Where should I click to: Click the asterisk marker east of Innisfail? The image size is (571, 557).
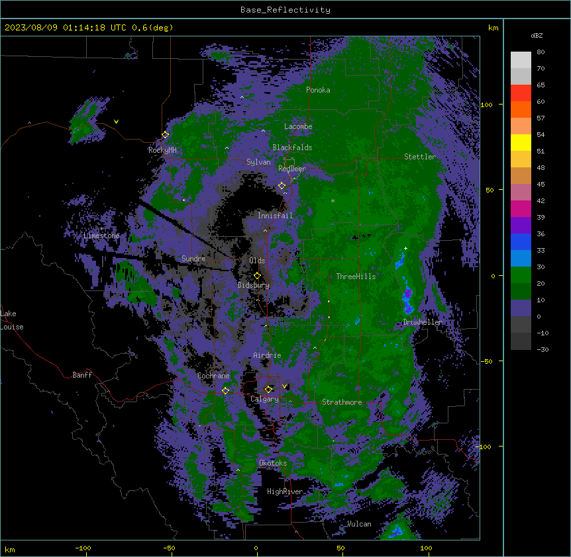333,200
